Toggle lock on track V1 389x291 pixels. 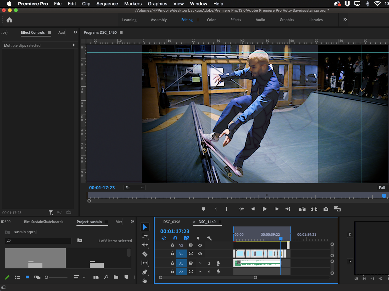point(173,254)
